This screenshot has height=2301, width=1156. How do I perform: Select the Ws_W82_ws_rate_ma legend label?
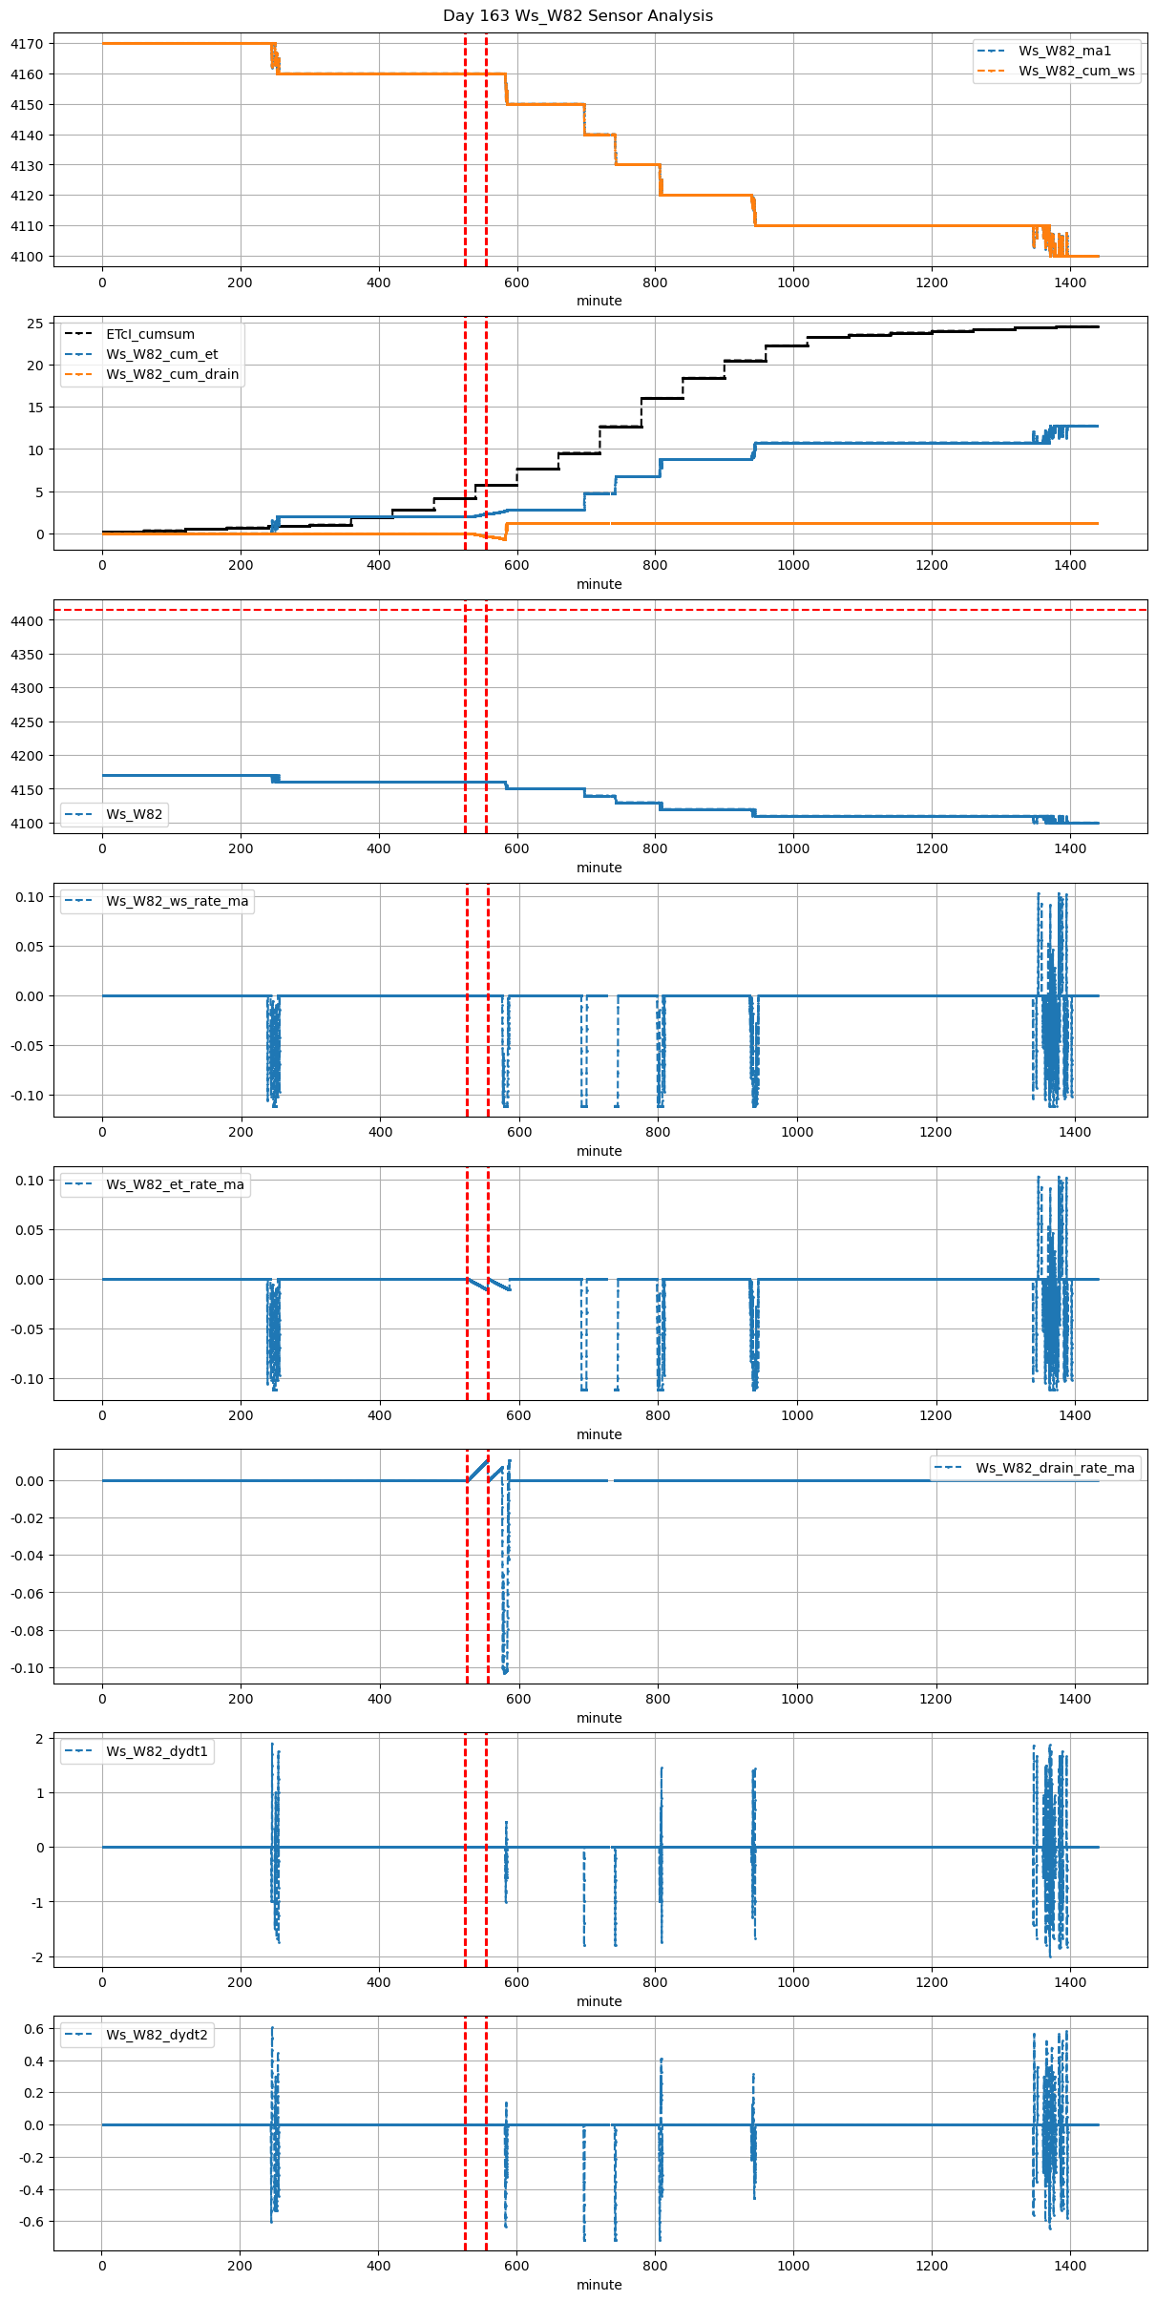coord(177,901)
